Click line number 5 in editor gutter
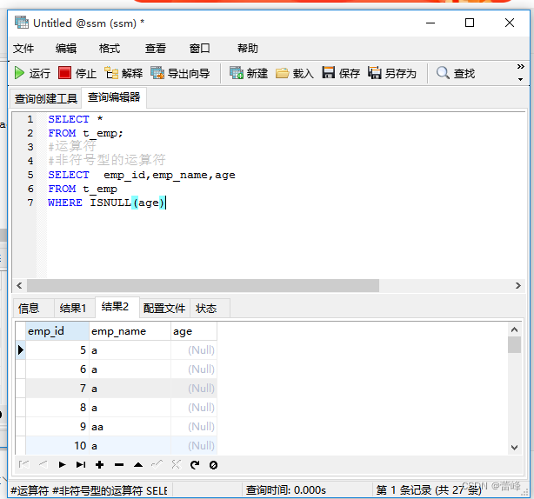Viewport: 534px width, 499px height. point(30,175)
